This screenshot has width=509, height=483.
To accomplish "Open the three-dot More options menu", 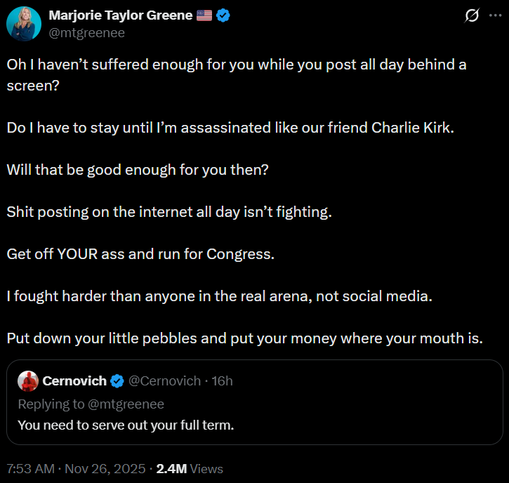I will 495,16.
